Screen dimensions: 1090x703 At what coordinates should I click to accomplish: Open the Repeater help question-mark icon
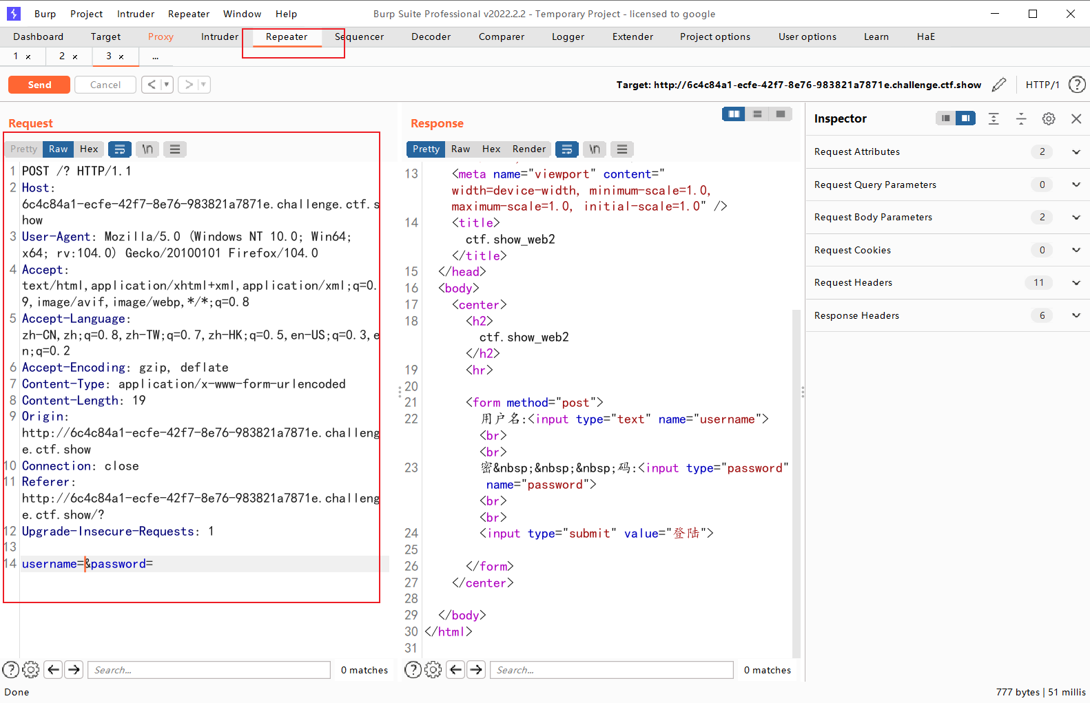tap(1077, 85)
